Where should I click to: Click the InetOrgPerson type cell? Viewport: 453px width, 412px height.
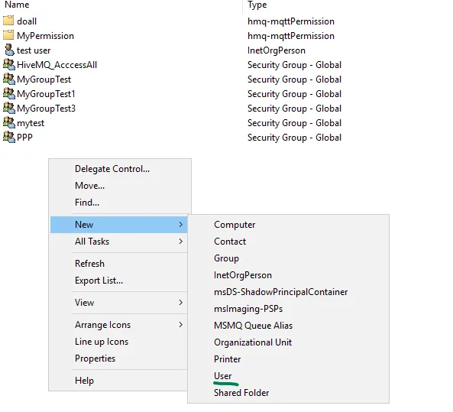[277, 50]
